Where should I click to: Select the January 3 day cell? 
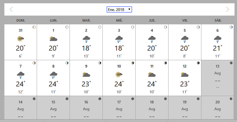coord(119,42)
